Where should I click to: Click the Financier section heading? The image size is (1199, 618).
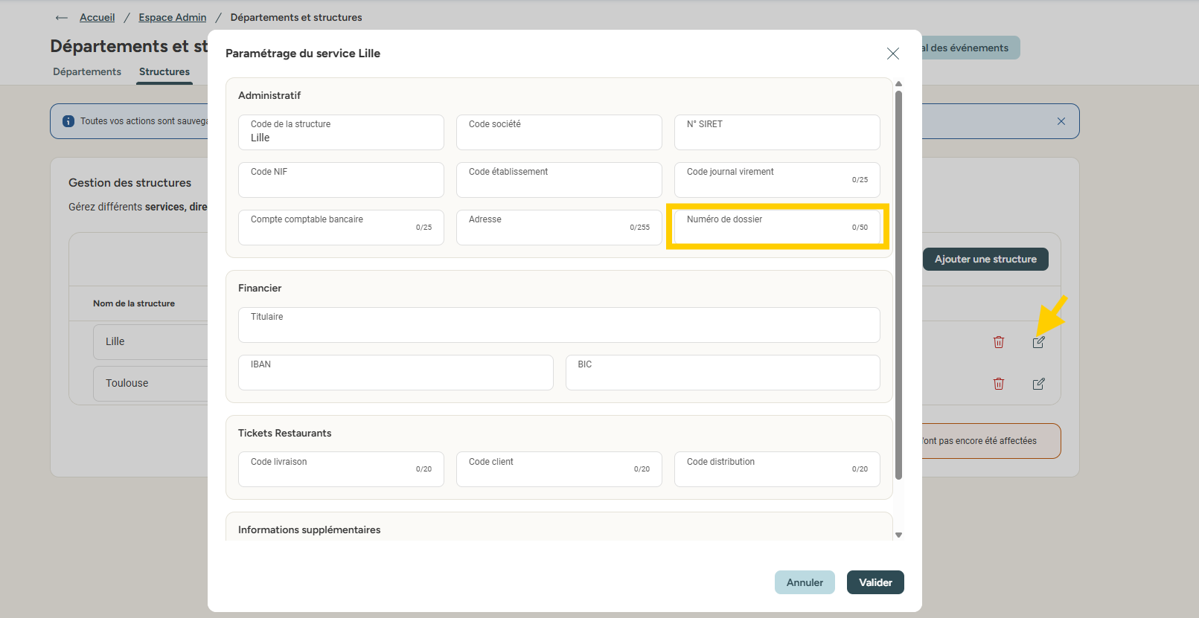pyautogui.click(x=260, y=288)
